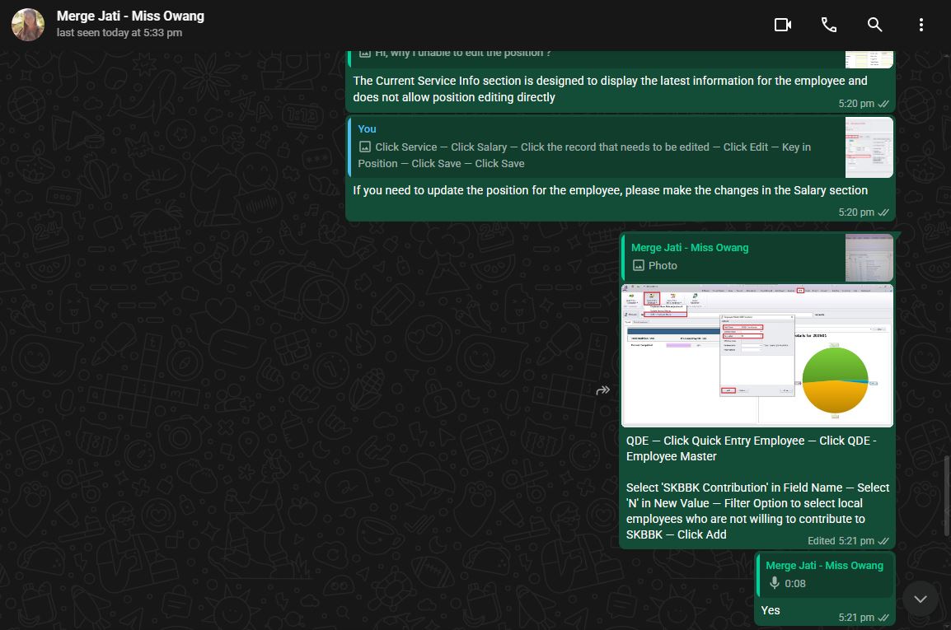Viewport: 951px width, 630px height.
Task: Open contact info via name Merge Jati - Miss Owang
Action: click(x=130, y=16)
